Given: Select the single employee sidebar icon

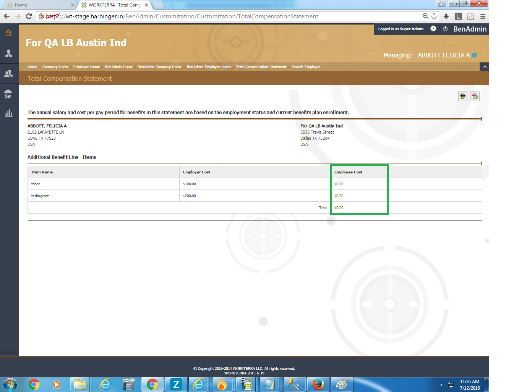Looking at the screenshot, I should pyautogui.click(x=9, y=53).
